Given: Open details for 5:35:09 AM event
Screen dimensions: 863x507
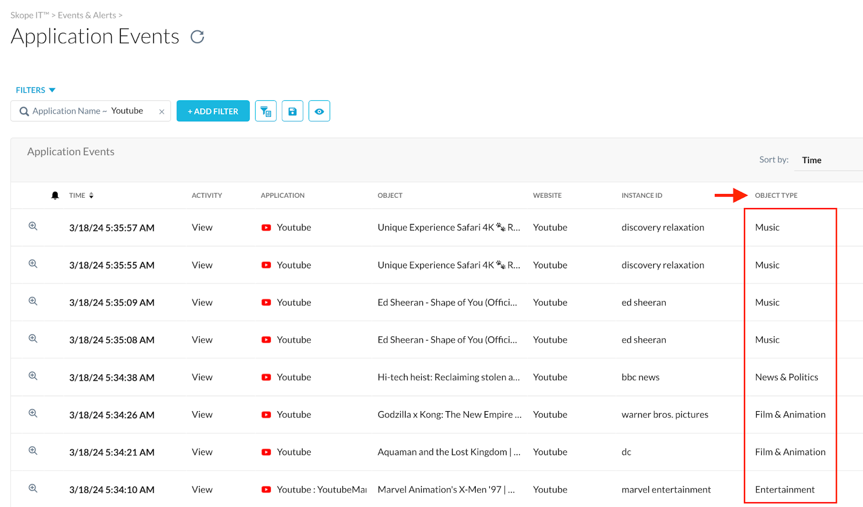Looking at the screenshot, I should pyautogui.click(x=33, y=301).
